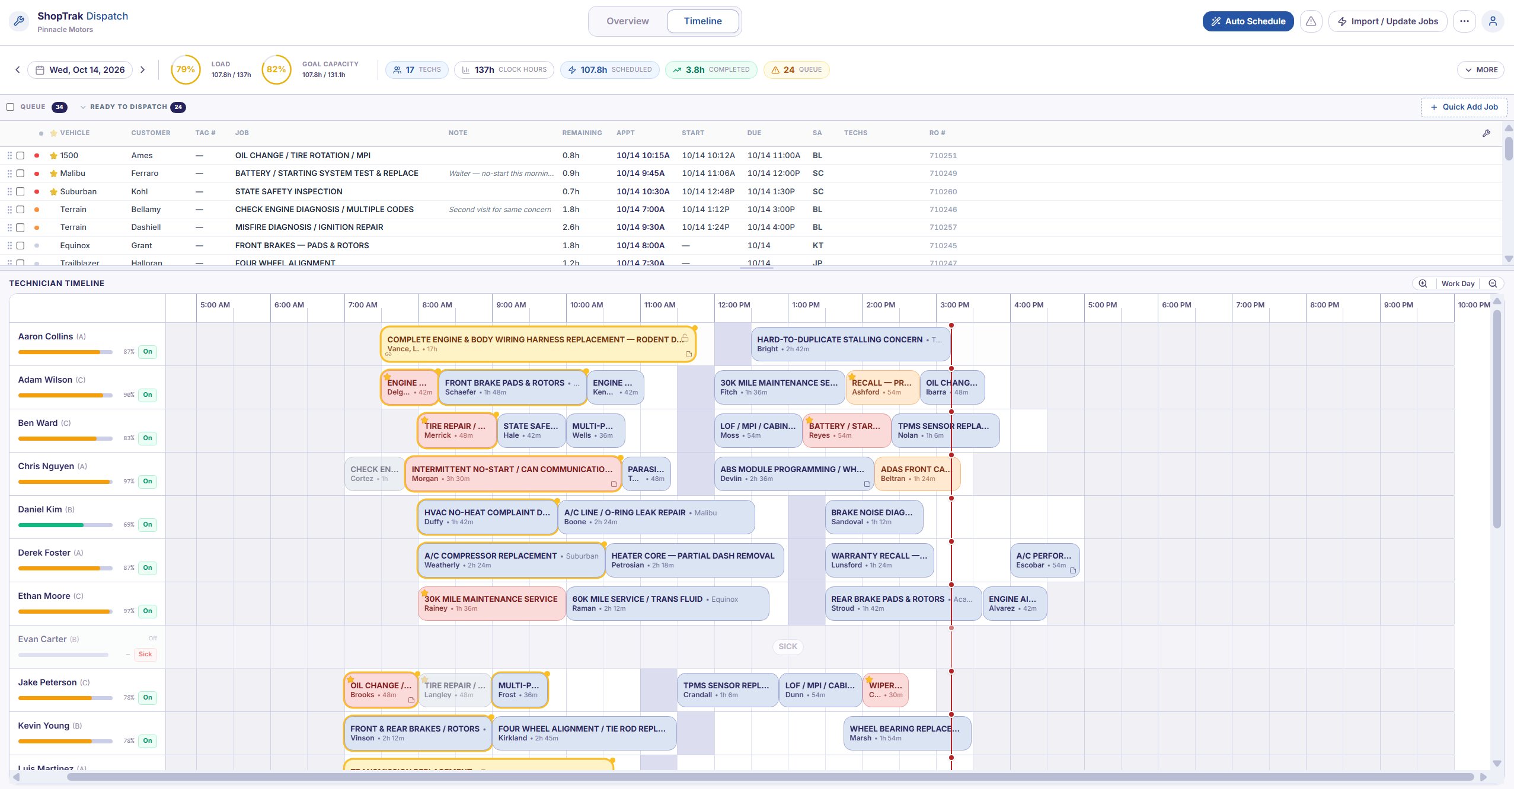Click the timeline horizontal scrollbar
The width and height of the screenshot is (1514, 789).
pyautogui.click(x=771, y=777)
